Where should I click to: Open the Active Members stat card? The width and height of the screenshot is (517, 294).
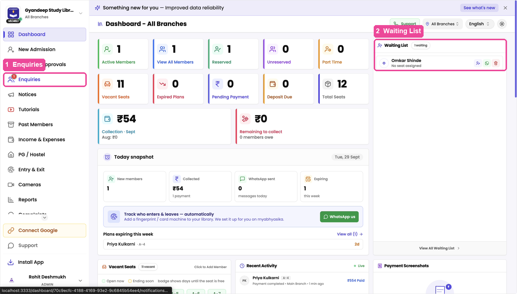pyautogui.click(x=123, y=54)
